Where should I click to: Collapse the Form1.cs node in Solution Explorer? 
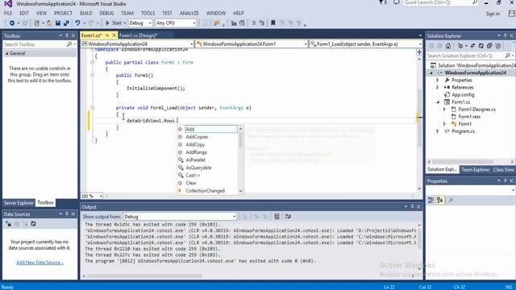pyautogui.click(x=438, y=102)
